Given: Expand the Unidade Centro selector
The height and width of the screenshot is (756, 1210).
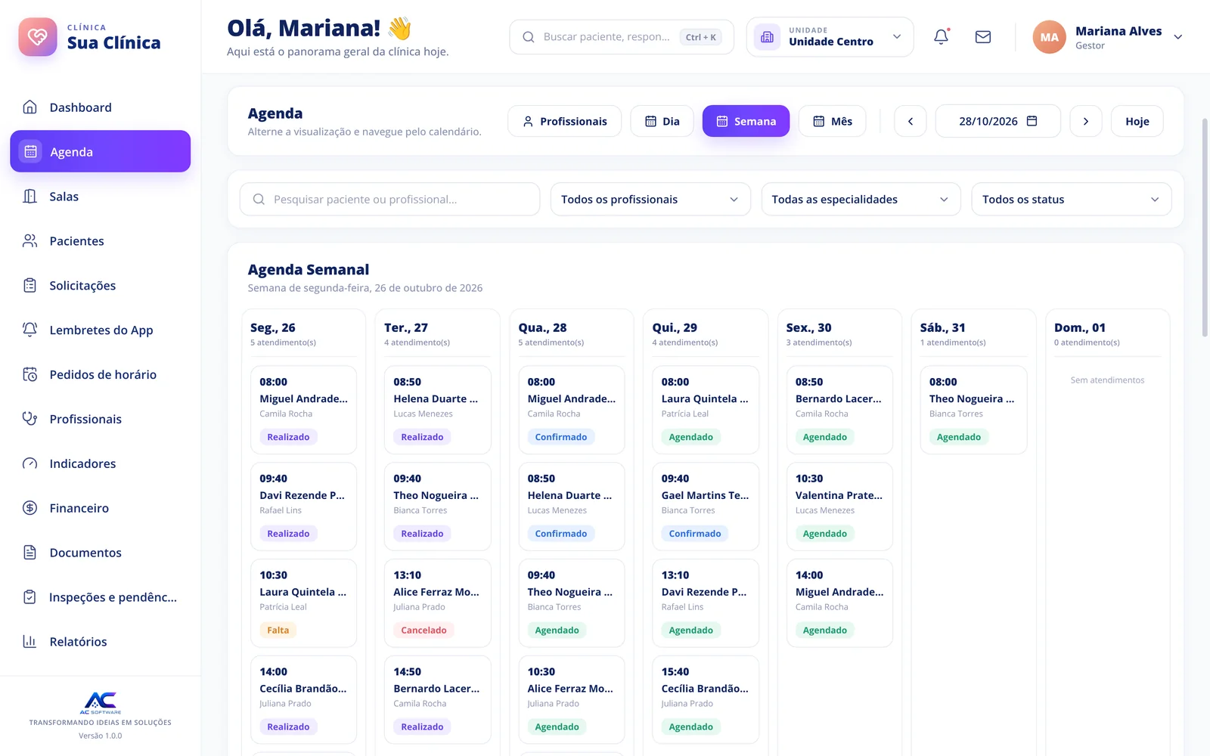Looking at the screenshot, I should coord(830,37).
